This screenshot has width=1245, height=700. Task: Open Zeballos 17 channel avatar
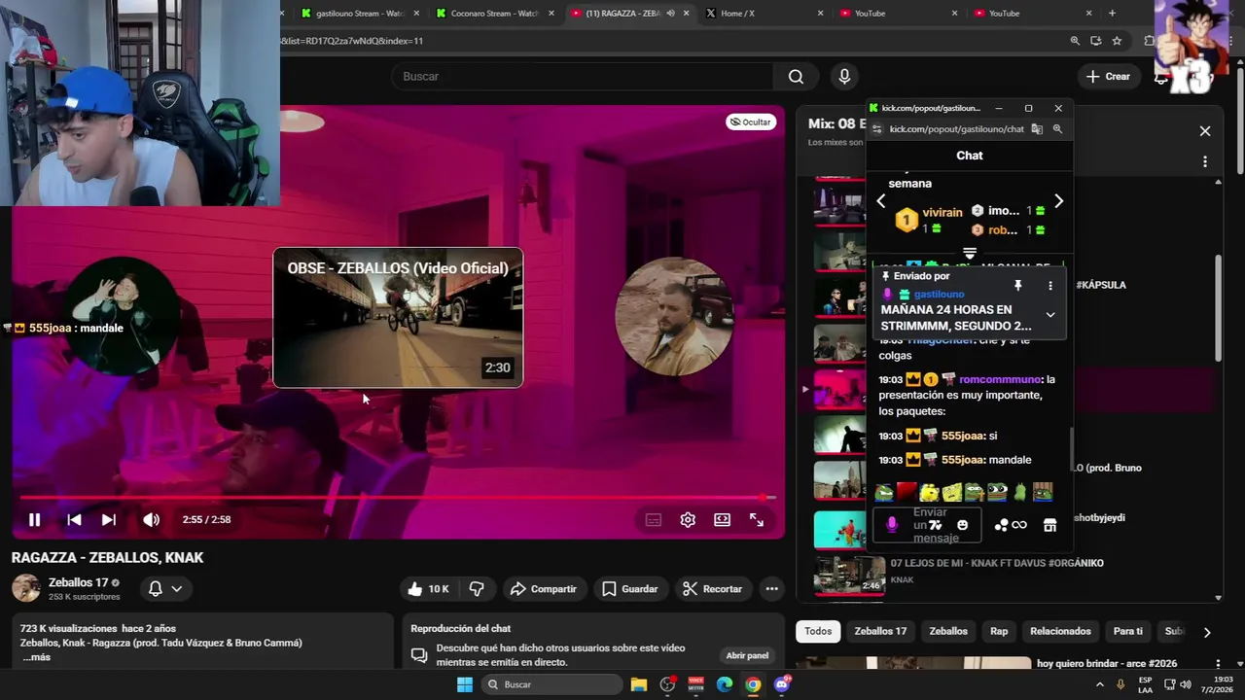click(x=25, y=588)
